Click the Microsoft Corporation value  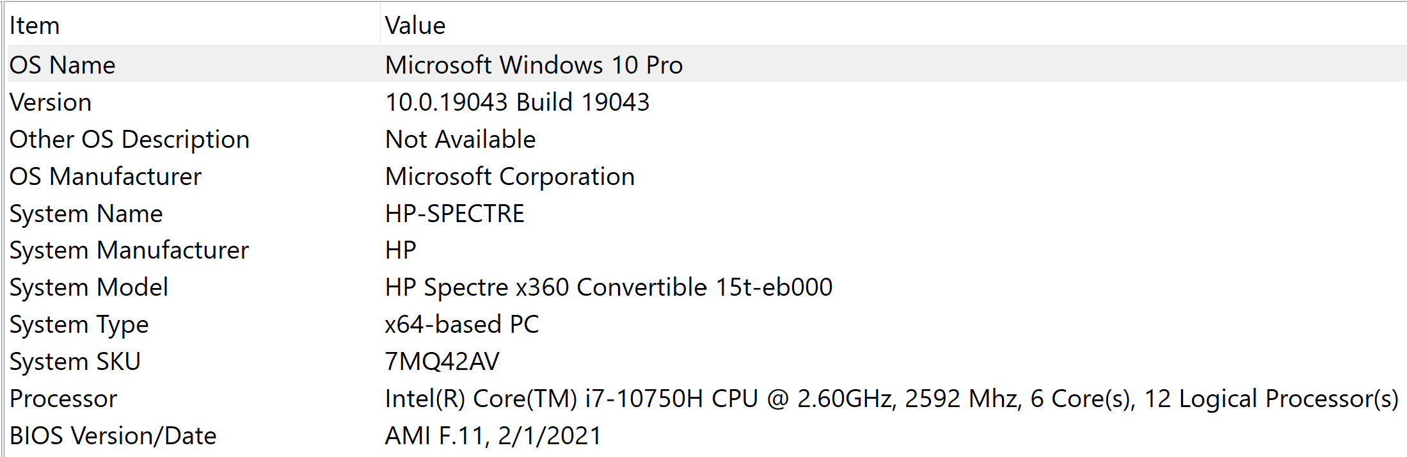(x=510, y=177)
